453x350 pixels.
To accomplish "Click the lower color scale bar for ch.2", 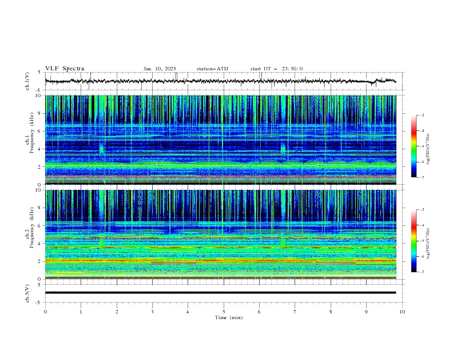I will click(x=414, y=241).
